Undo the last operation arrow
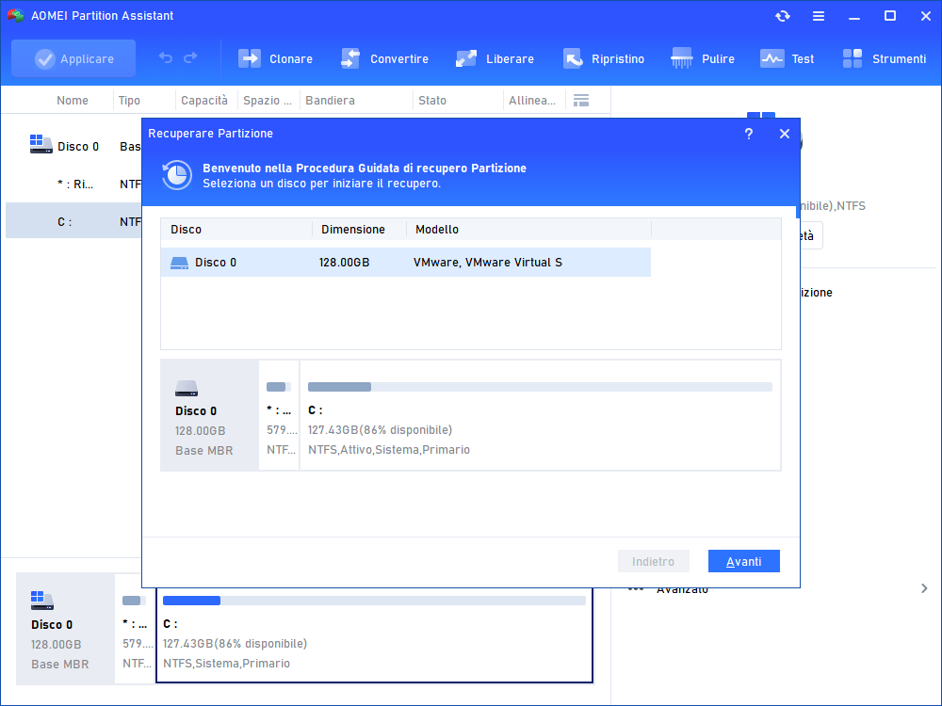 click(166, 58)
